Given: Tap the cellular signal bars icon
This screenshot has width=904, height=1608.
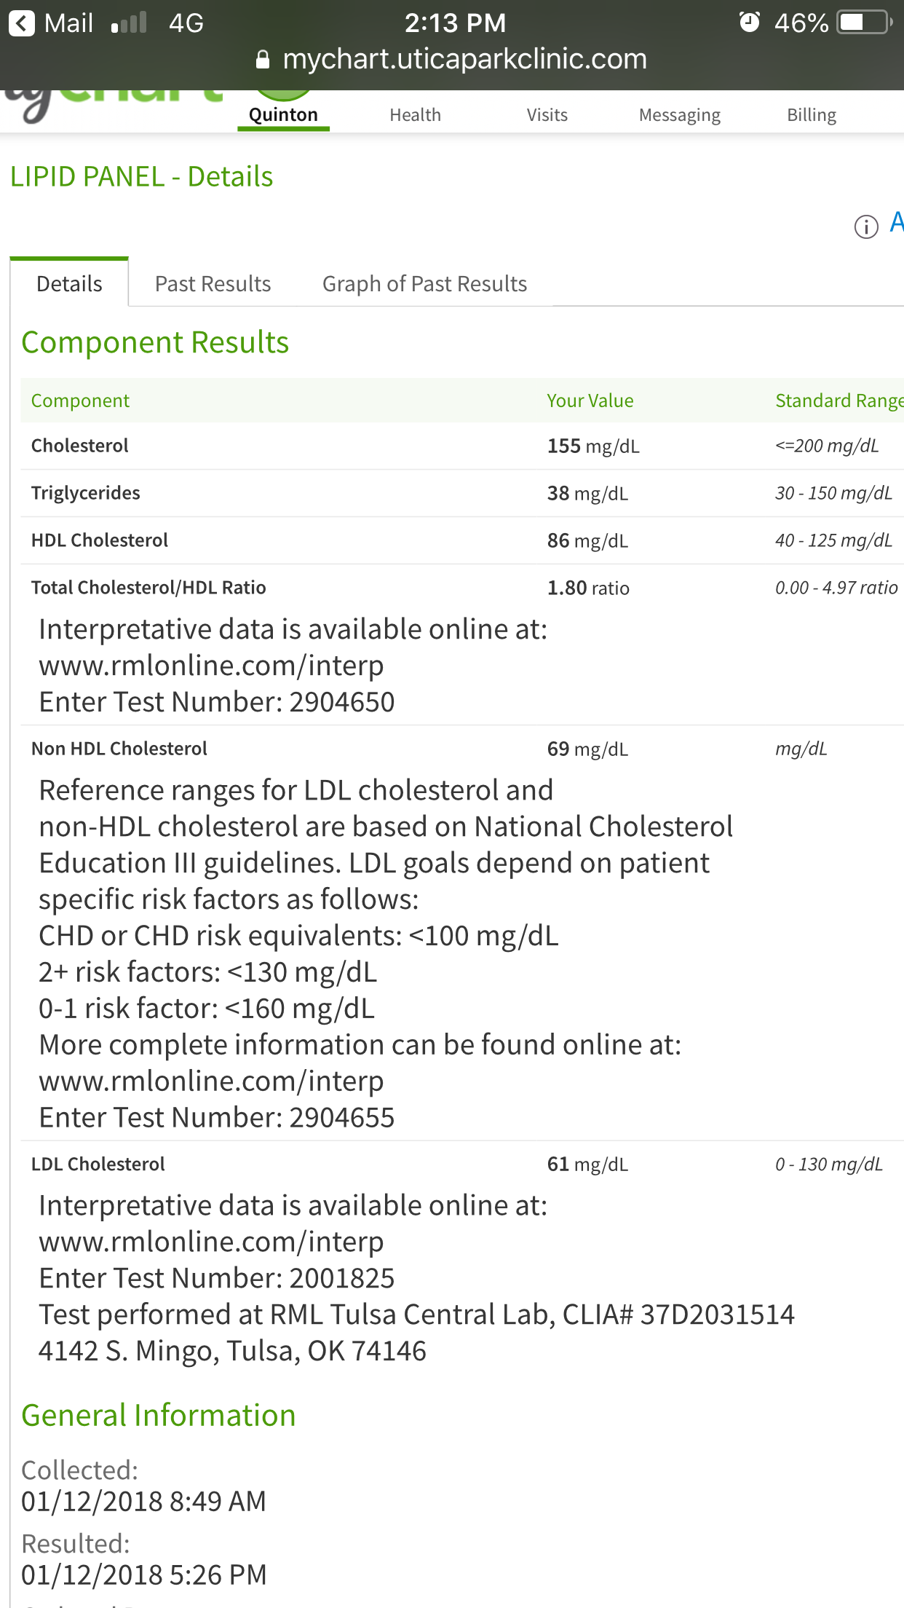Looking at the screenshot, I should coord(129,23).
